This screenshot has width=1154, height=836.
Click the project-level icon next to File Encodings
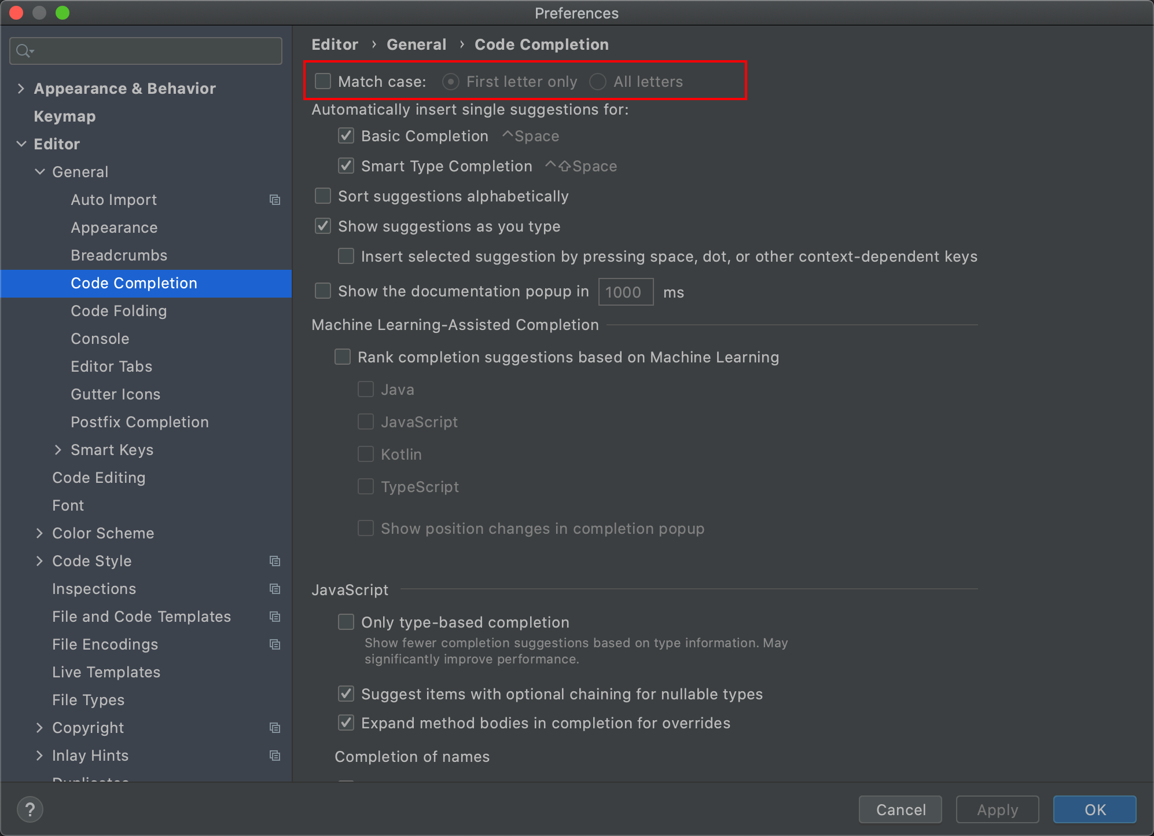275,644
